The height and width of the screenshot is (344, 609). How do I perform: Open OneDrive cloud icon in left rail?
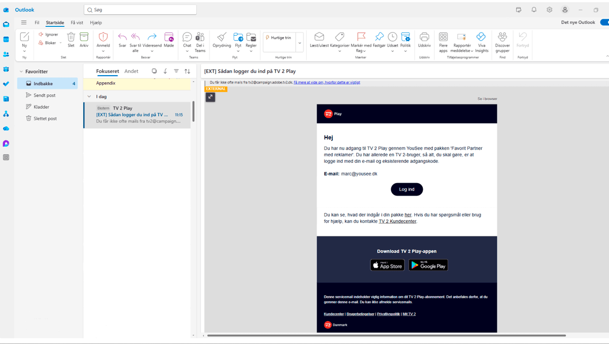click(6, 128)
